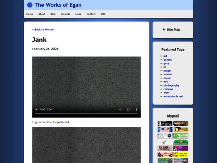Mute the first video's audio
The height and width of the screenshot is (163, 217).
pyautogui.click(x=120, y=109)
